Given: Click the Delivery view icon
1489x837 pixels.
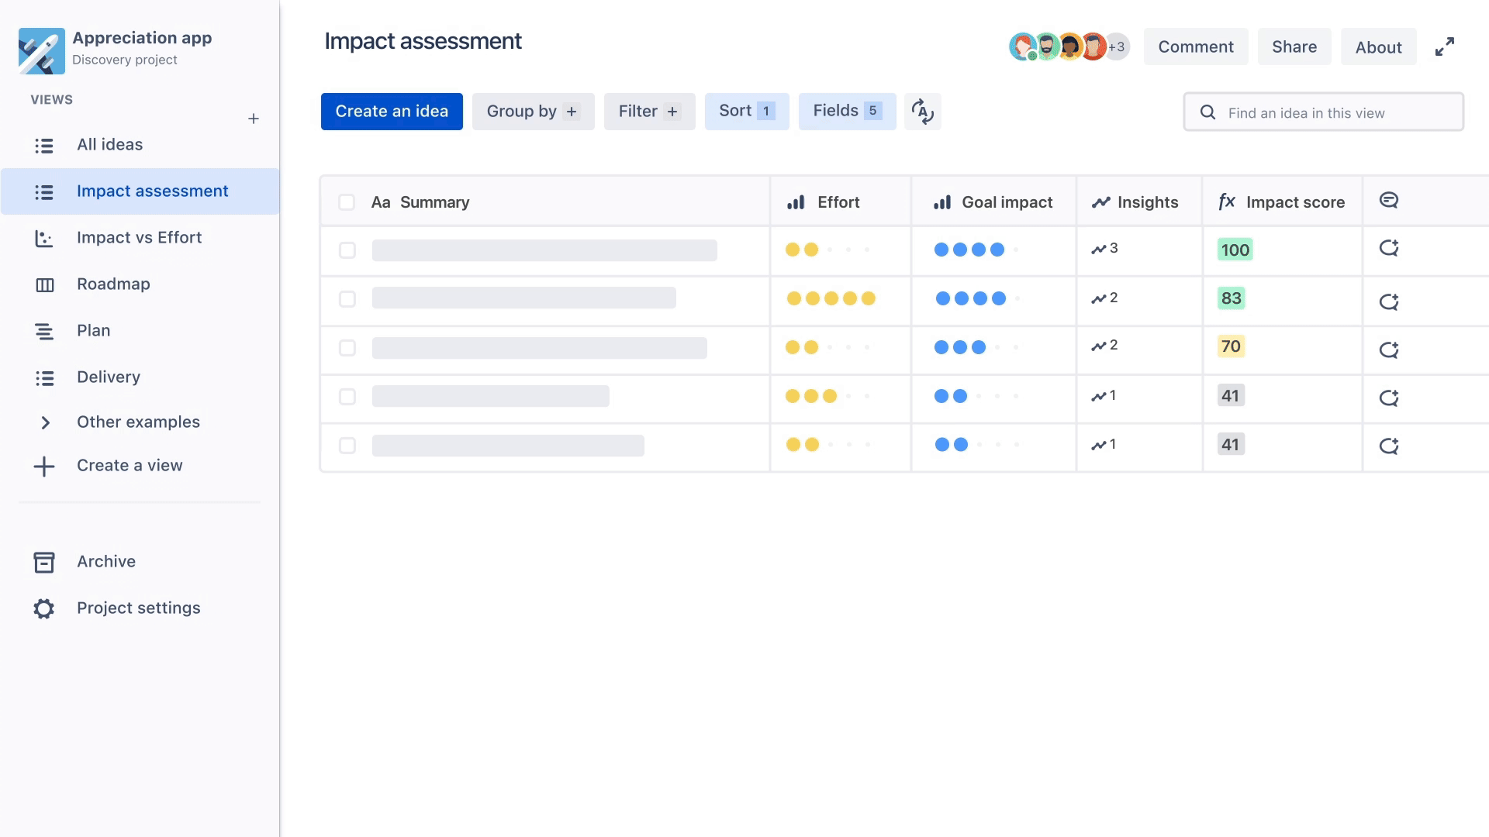Looking at the screenshot, I should click(42, 376).
